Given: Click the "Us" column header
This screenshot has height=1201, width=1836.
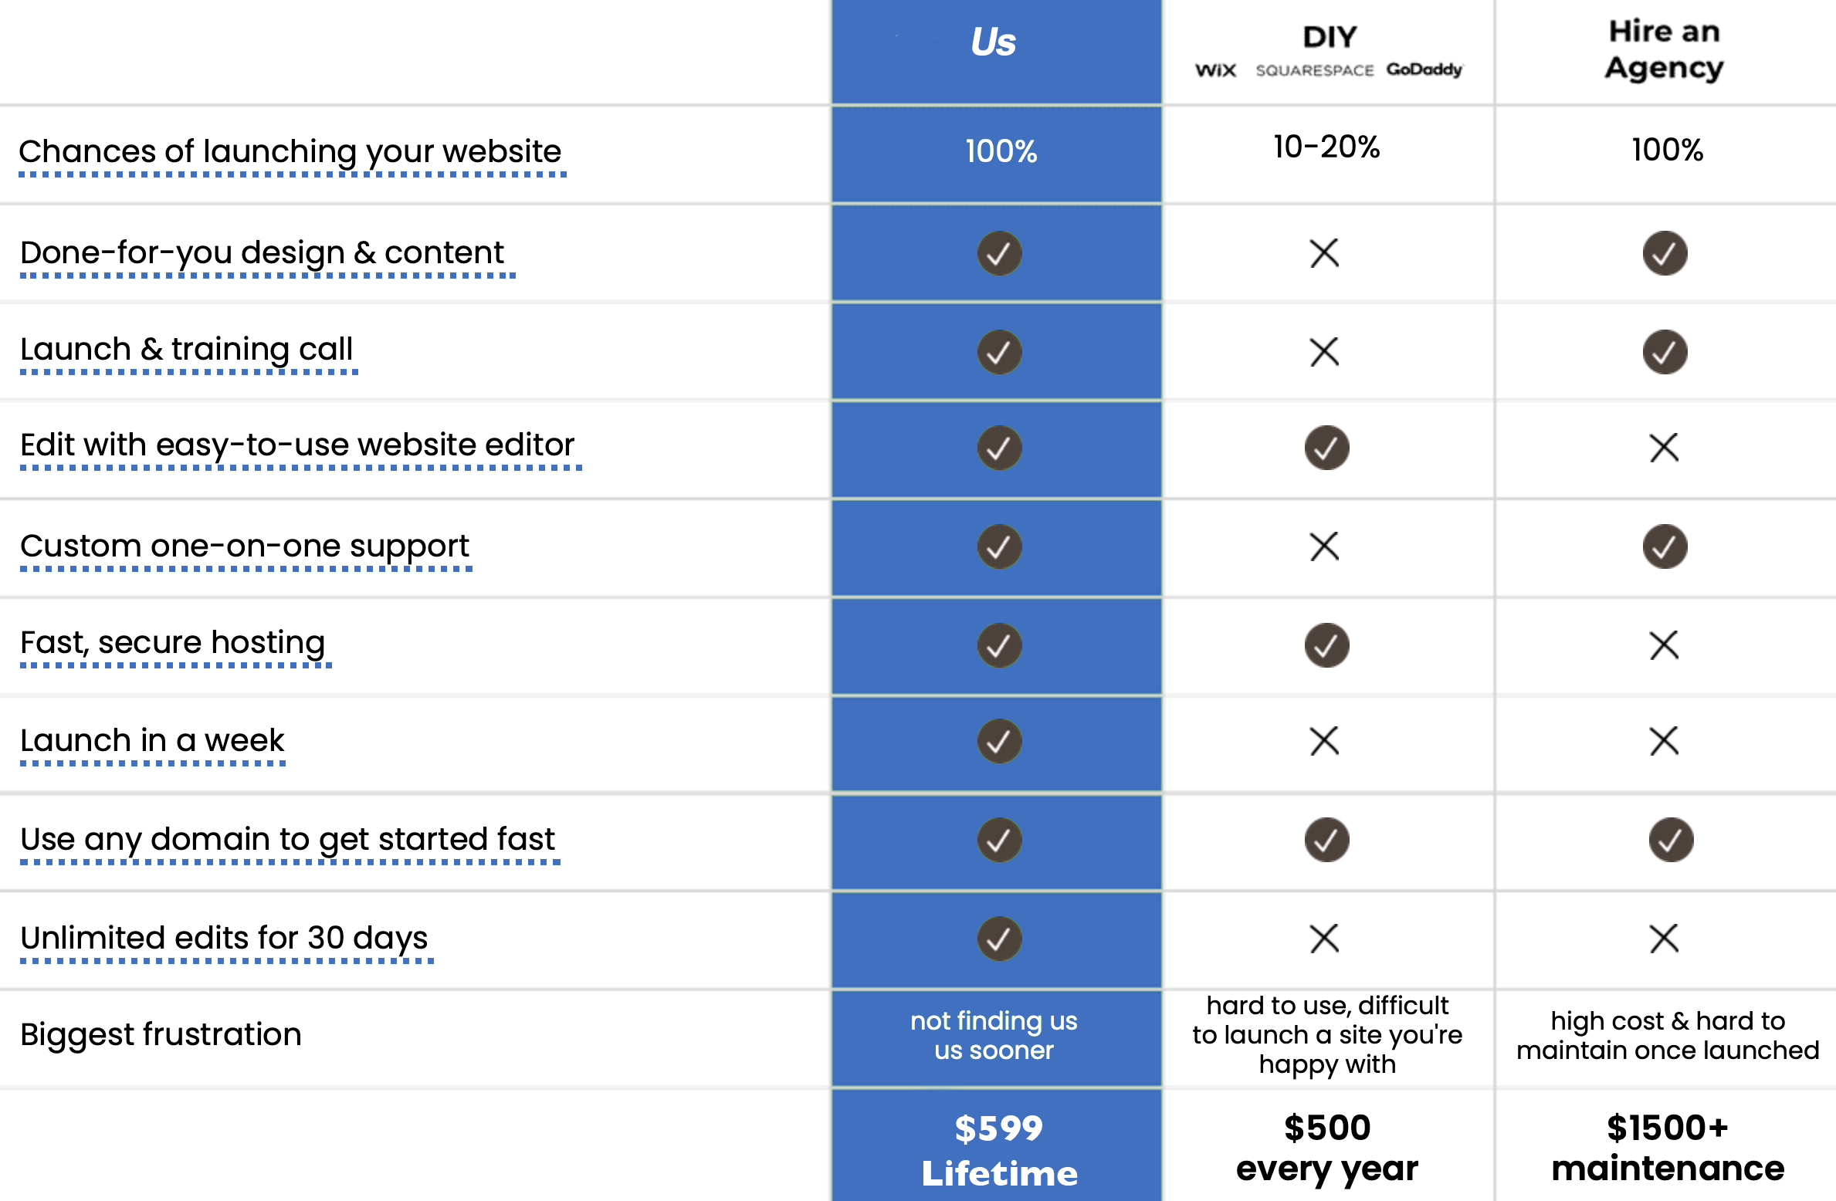Looking at the screenshot, I should coord(994,42).
